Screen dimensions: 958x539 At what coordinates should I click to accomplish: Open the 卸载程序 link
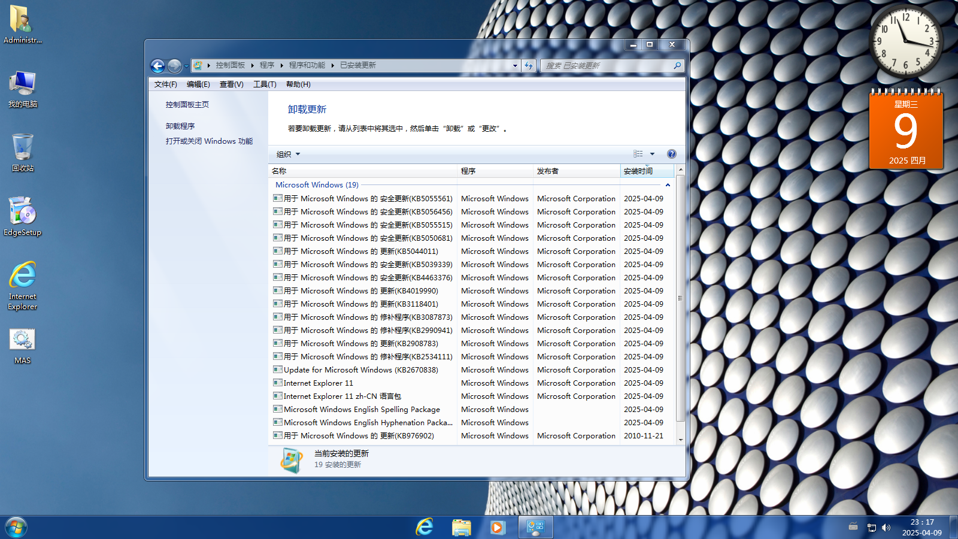pyautogui.click(x=180, y=126)
